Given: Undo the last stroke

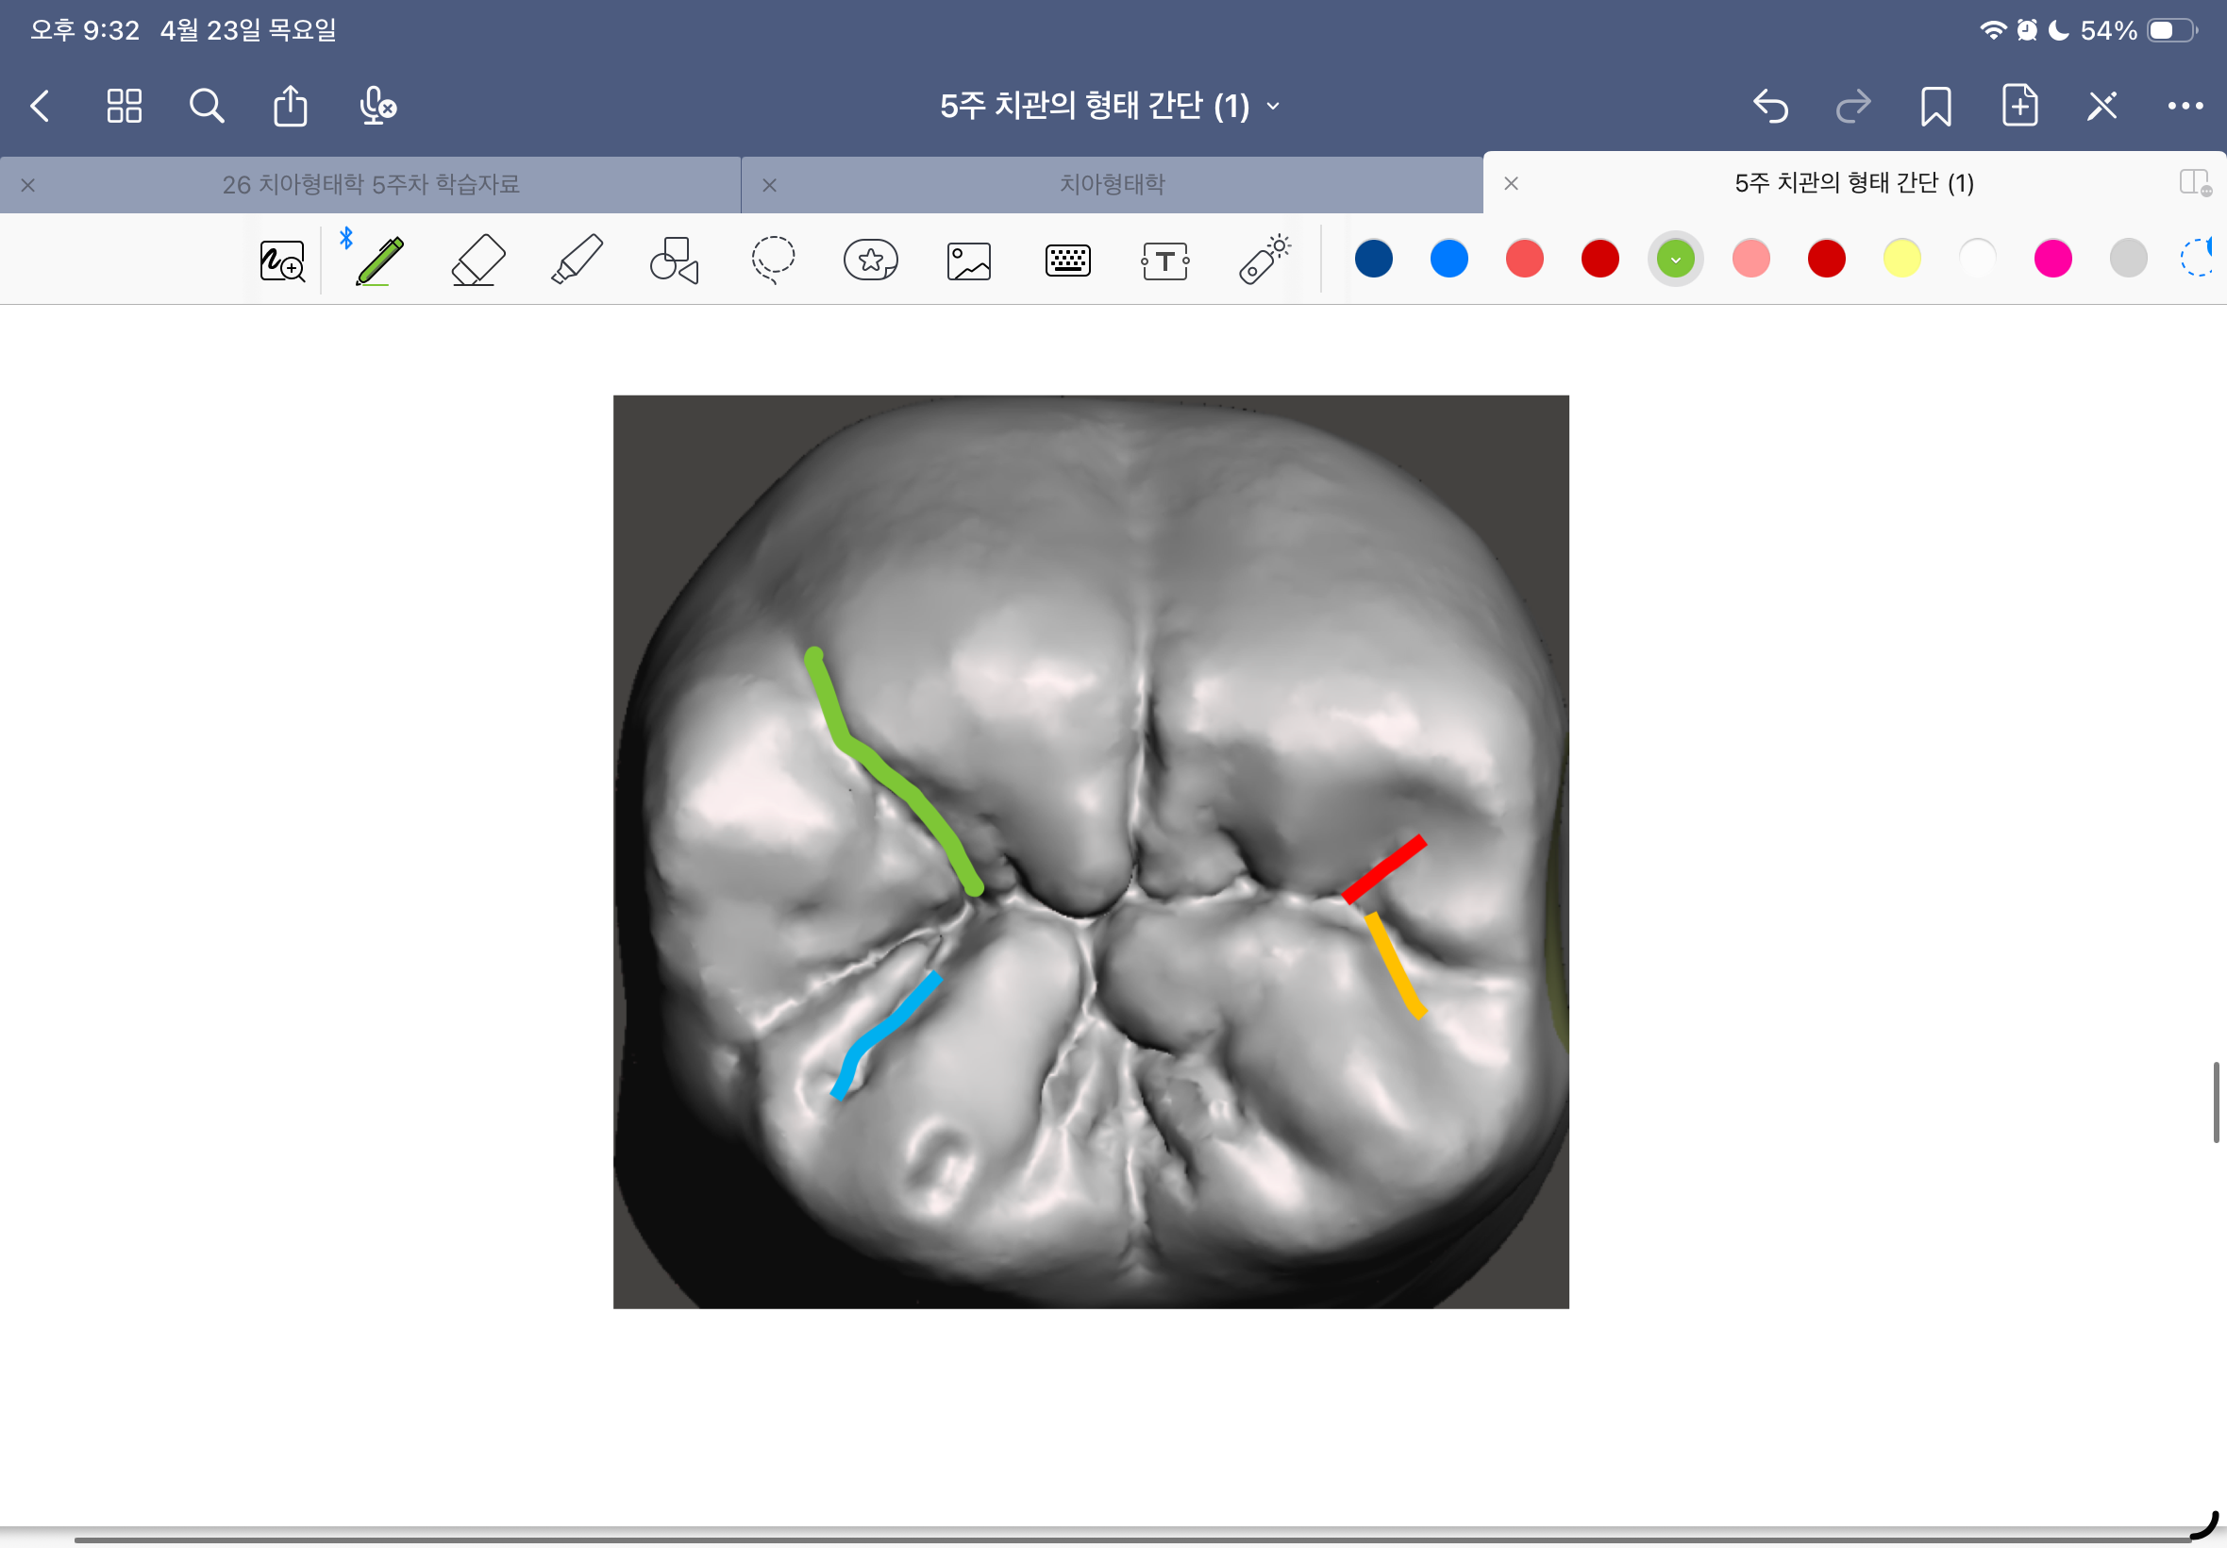Looking at the screenshot, I should (x=1770, y=106).
